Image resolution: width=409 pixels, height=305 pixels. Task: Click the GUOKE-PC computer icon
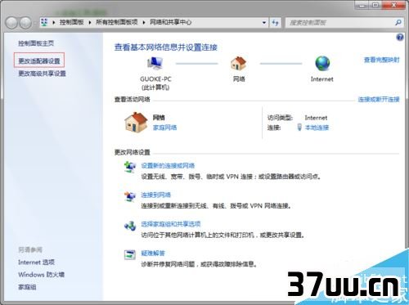[x=155, y=64]
